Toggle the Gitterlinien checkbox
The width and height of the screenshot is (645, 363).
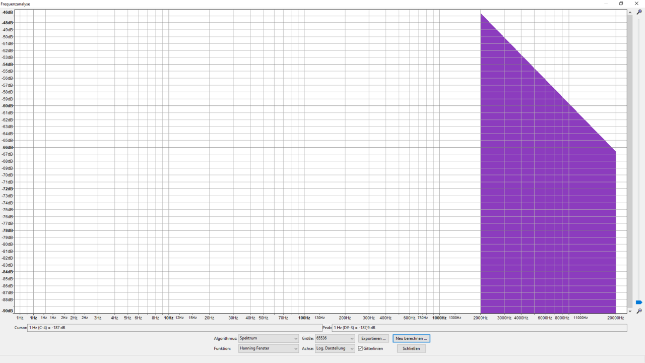[360, 348]
